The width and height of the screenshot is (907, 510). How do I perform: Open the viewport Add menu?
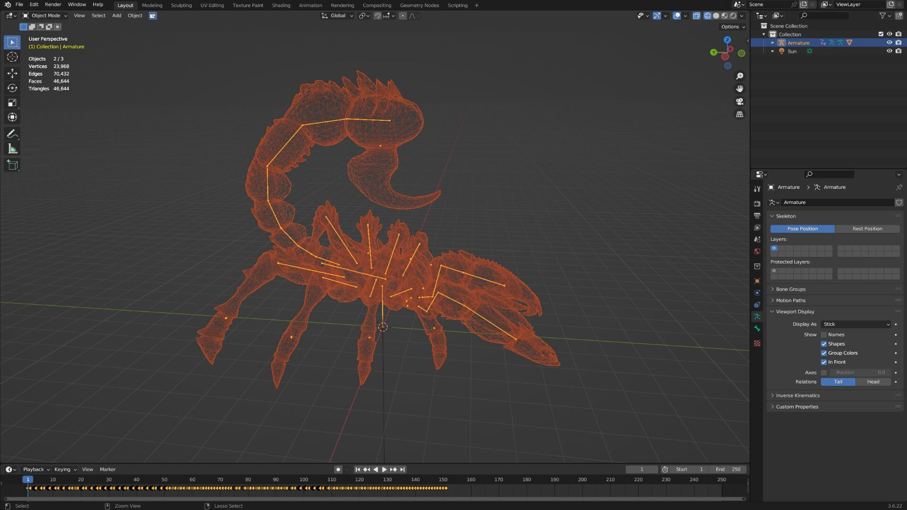pos(117,16)
